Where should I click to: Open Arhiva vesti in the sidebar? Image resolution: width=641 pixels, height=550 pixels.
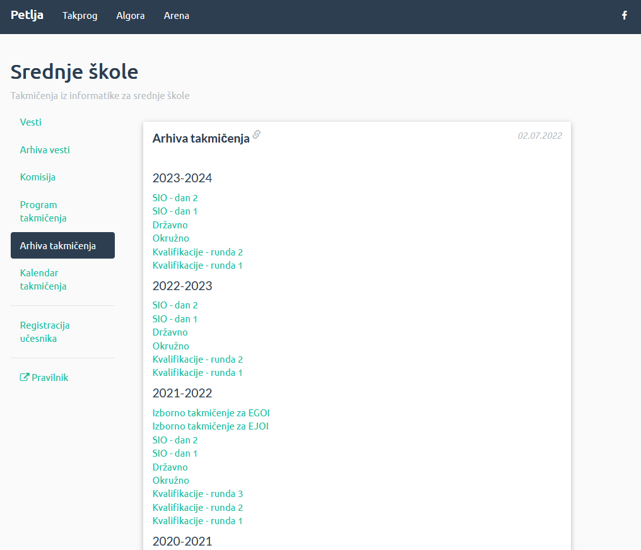[45, 150]
